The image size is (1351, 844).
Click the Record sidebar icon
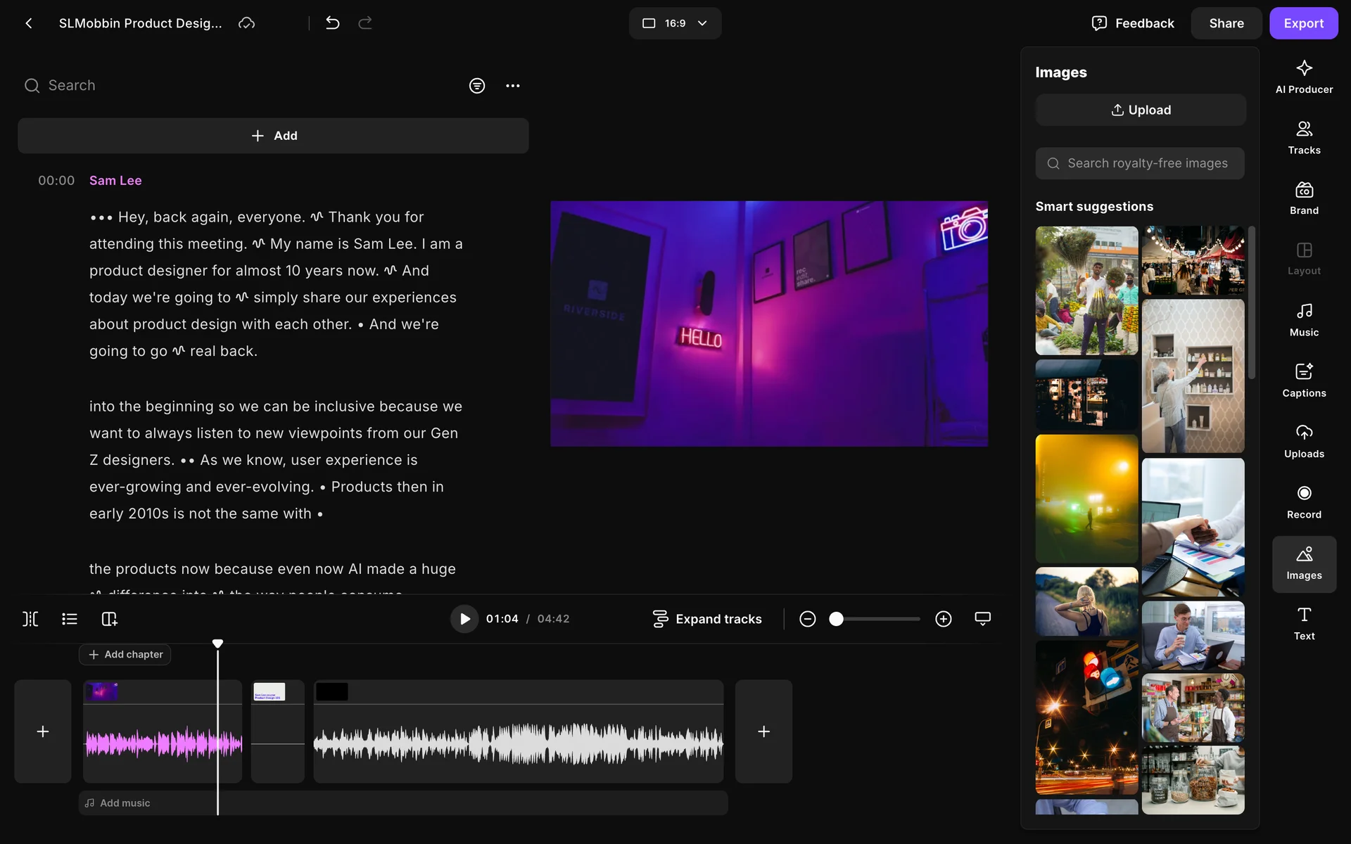1304,501
